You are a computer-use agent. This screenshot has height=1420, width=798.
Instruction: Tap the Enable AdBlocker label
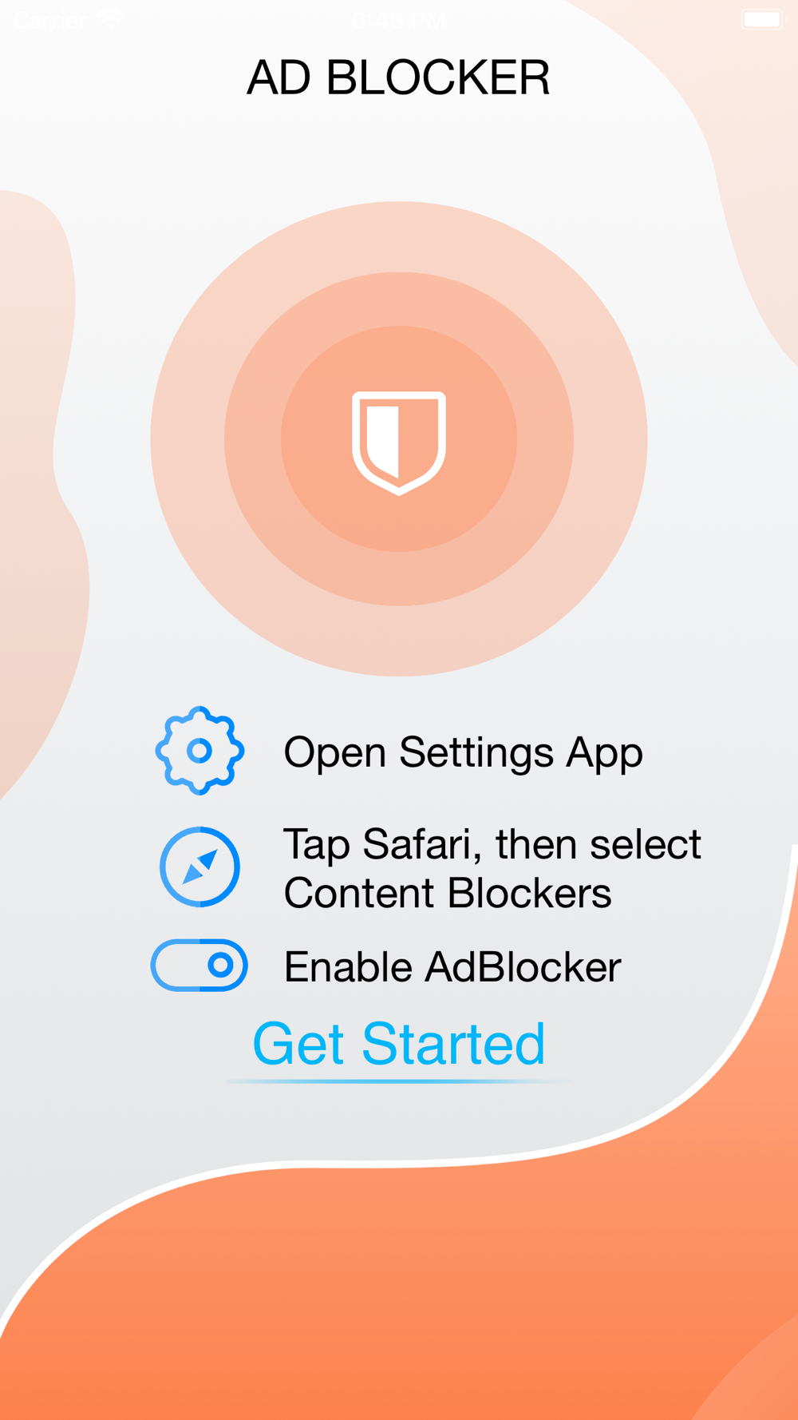click(452, 967)
